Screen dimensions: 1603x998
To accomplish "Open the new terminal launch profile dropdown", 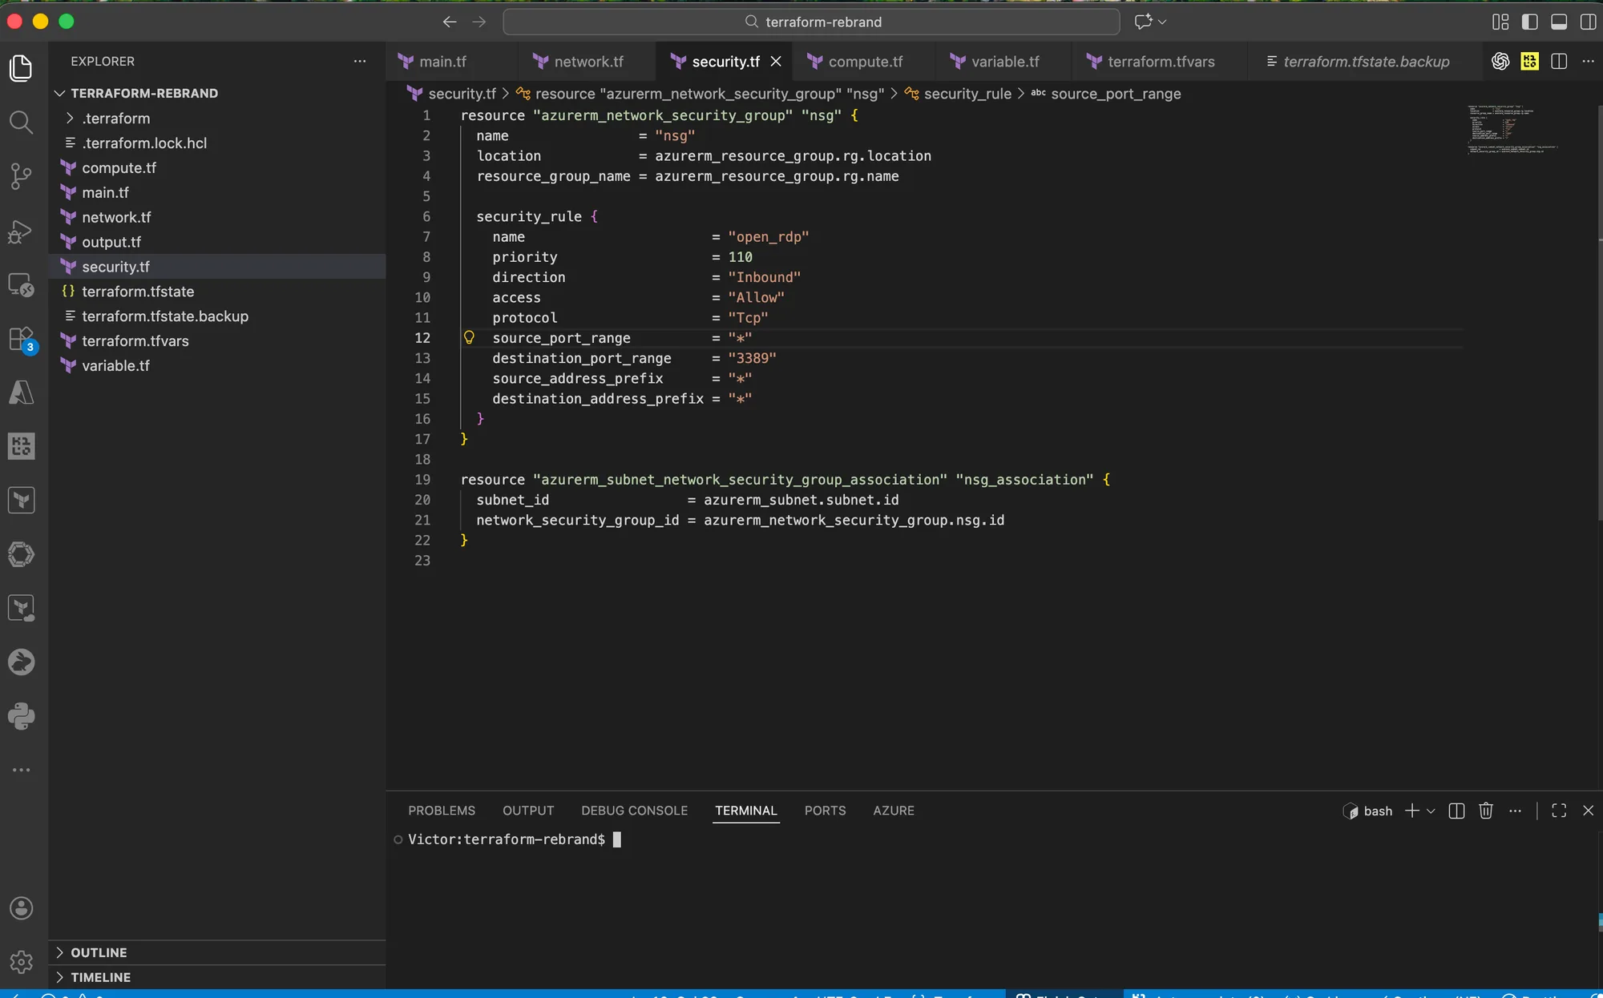I will [x=1431, y=811].
